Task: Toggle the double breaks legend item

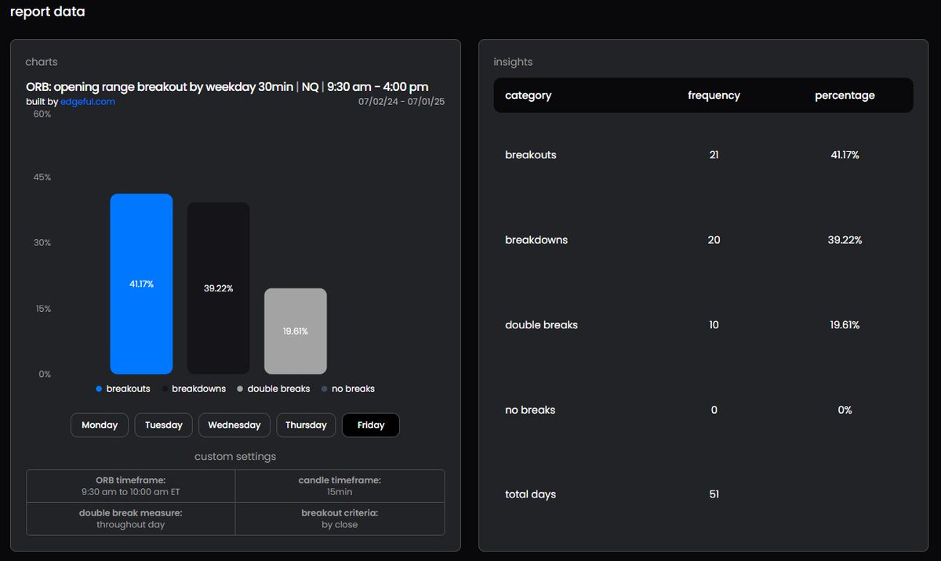Action: 274,389
